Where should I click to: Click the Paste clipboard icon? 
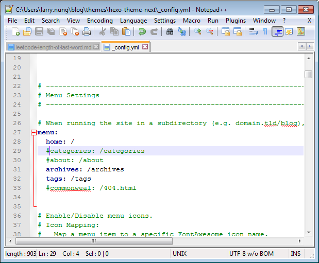(126, 32)
